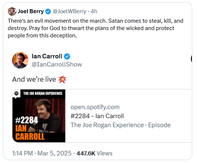The width and height of the screenshot is (197, 163).
Task: Open Ian Carroll's display name link
Action: [x=47, y=56]
